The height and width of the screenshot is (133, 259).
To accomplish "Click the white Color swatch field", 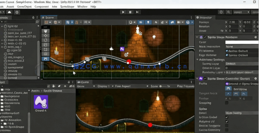I will pyautogui.click(x=242, y=42).
